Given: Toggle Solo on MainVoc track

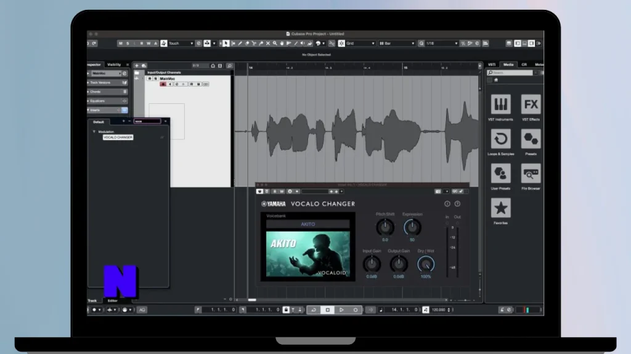Looking at the screenshot, I should [155, 79].
